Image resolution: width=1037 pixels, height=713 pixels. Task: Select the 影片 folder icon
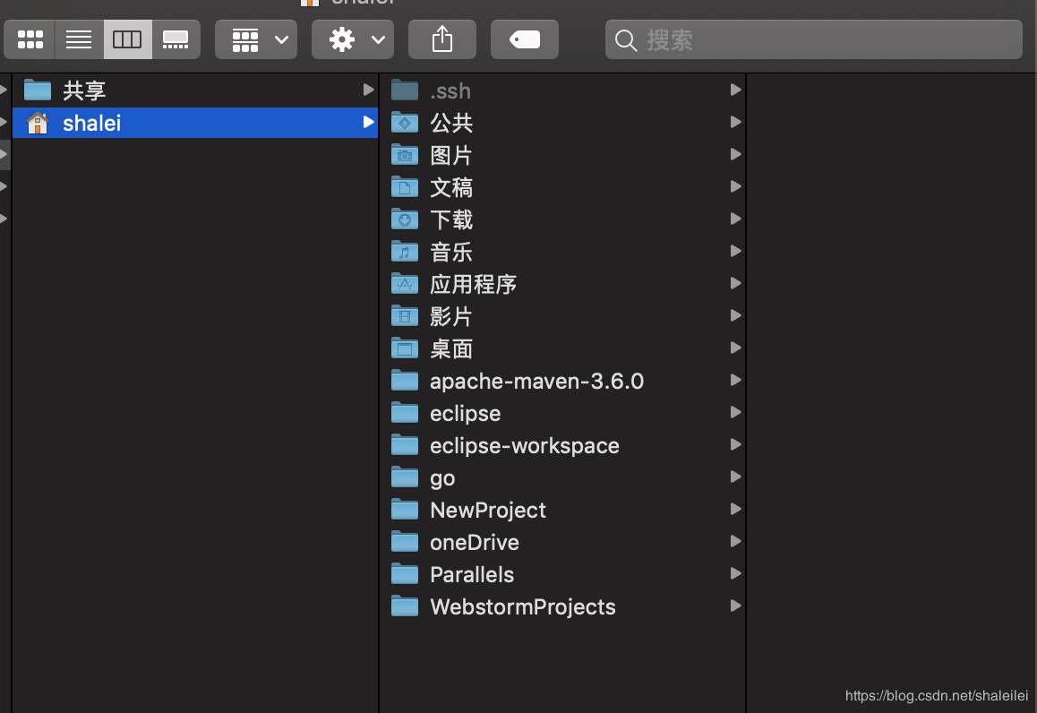405,316
